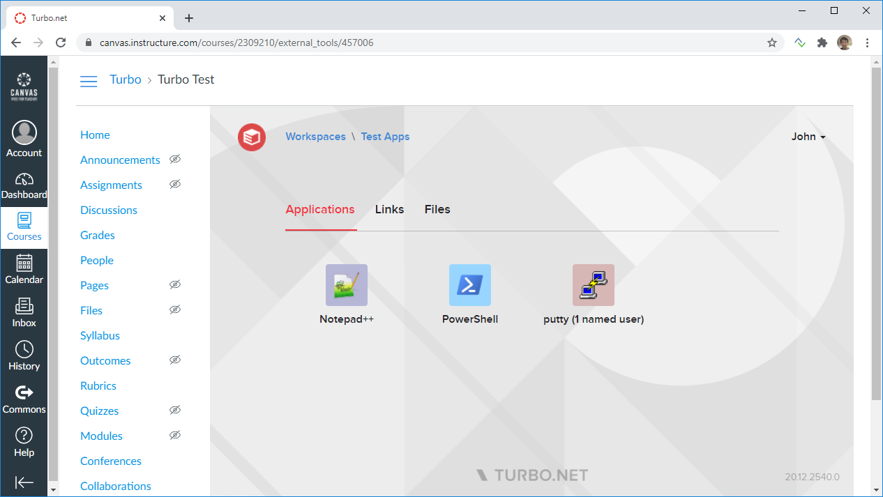Click the green extension icon in toolbar
The width and height of the screenshot is (883, 497).
tap(800, 43)
